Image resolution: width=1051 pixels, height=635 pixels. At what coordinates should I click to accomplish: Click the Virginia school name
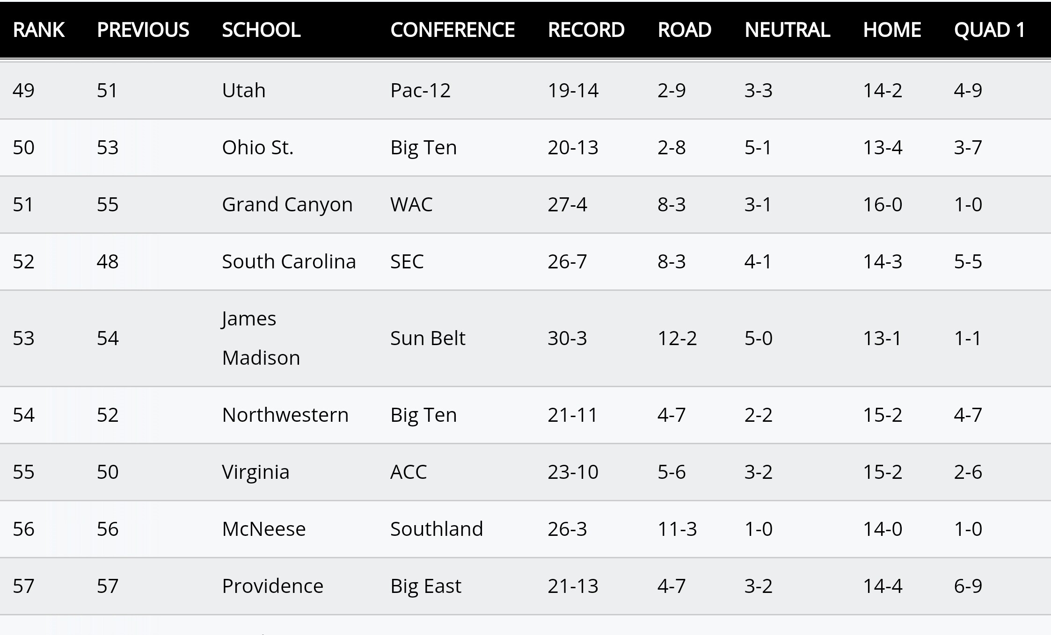(255, 472)
